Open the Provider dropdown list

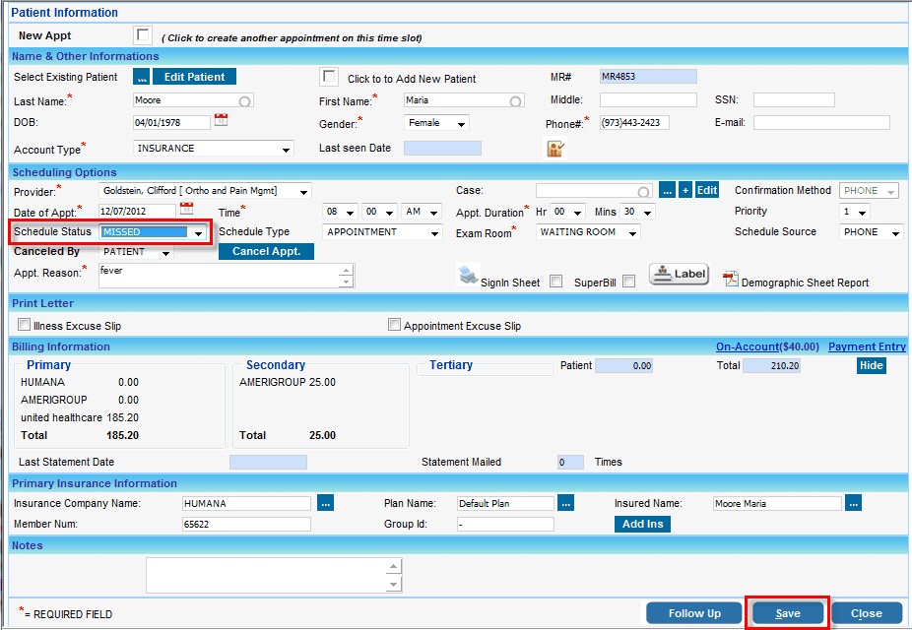(303, 191)
